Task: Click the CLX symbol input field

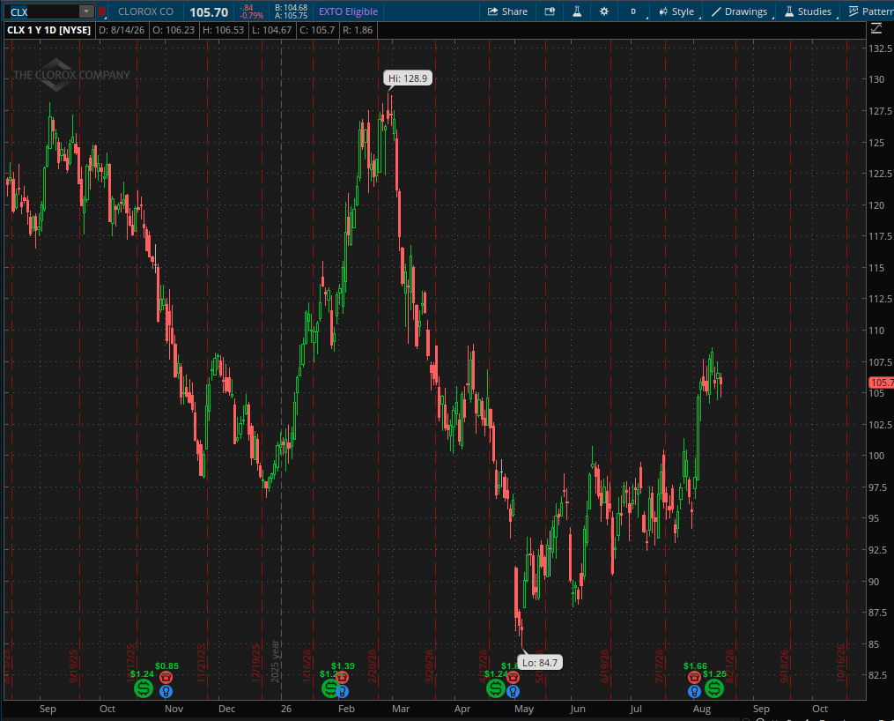Action: (x=43, y=12)
